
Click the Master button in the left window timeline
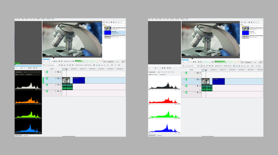52,69
